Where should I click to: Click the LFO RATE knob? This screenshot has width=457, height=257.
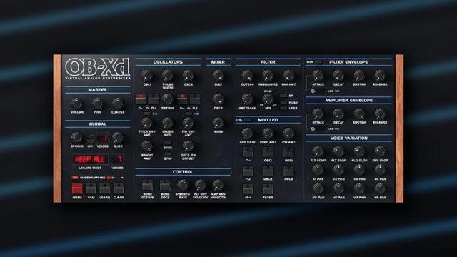click(247, 133)
